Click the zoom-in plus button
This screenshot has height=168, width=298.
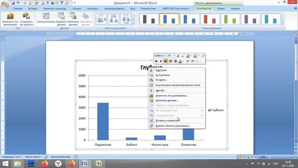coord(295,157)
